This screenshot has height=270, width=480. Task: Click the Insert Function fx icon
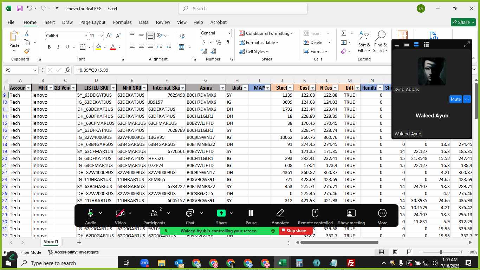coord(67,70)
